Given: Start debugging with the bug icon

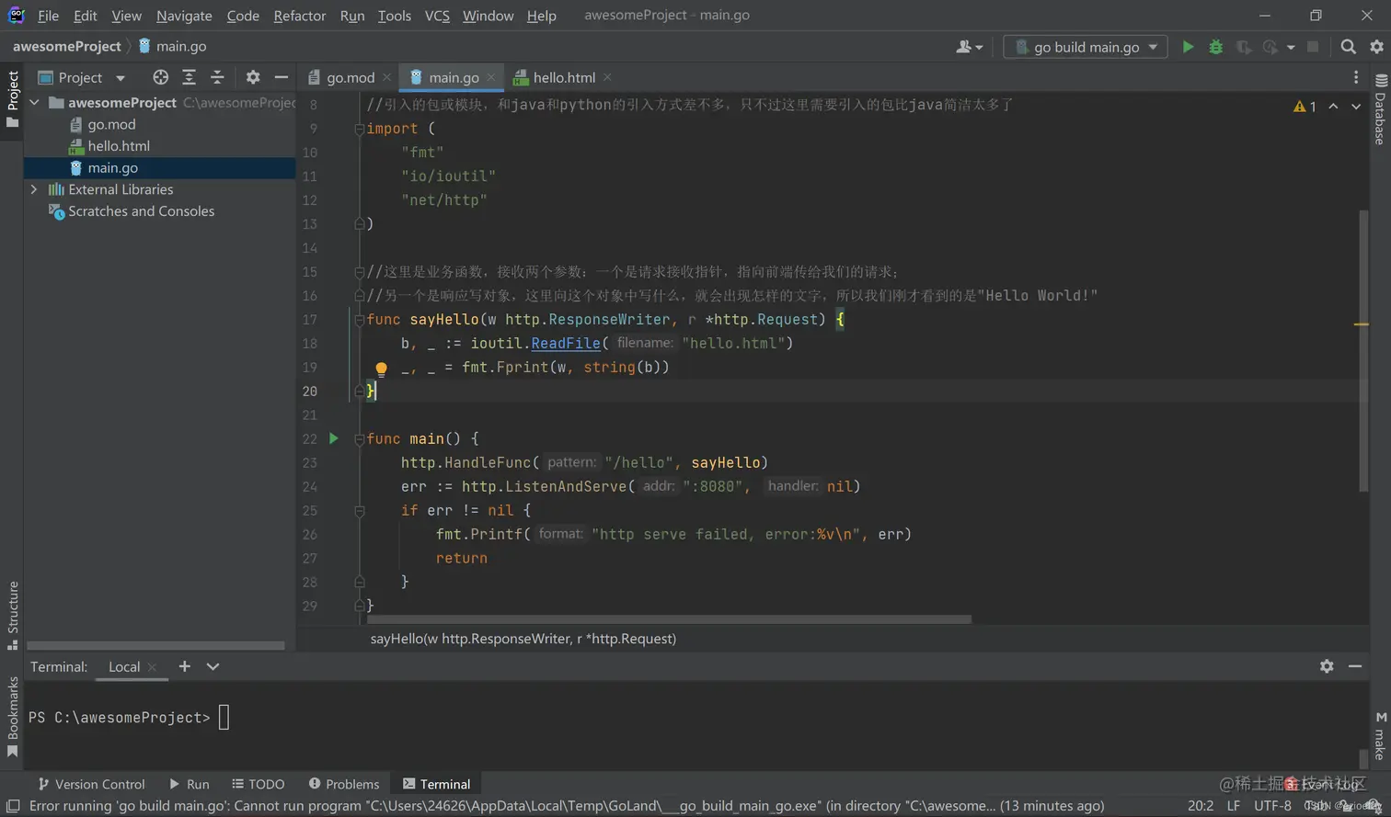Looking at the screenshot, I should point(1215,47).
